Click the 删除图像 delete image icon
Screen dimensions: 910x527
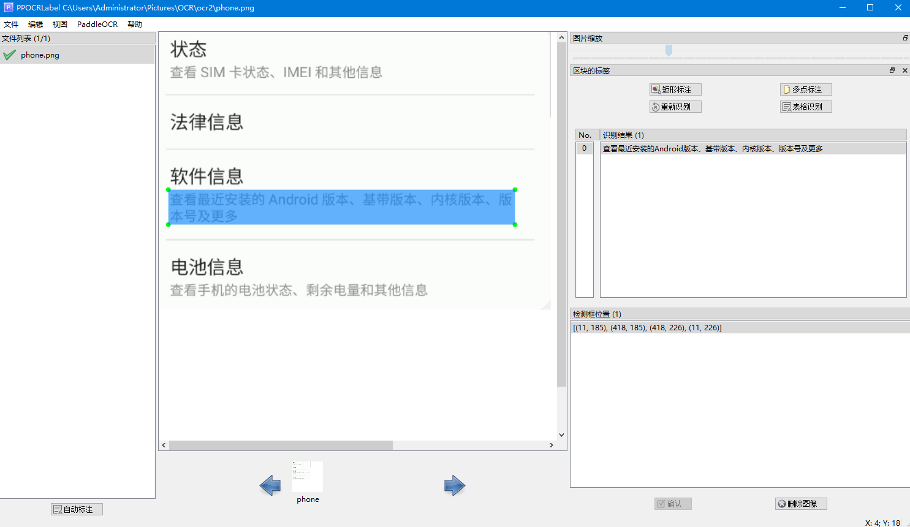(x=800, y=503)
